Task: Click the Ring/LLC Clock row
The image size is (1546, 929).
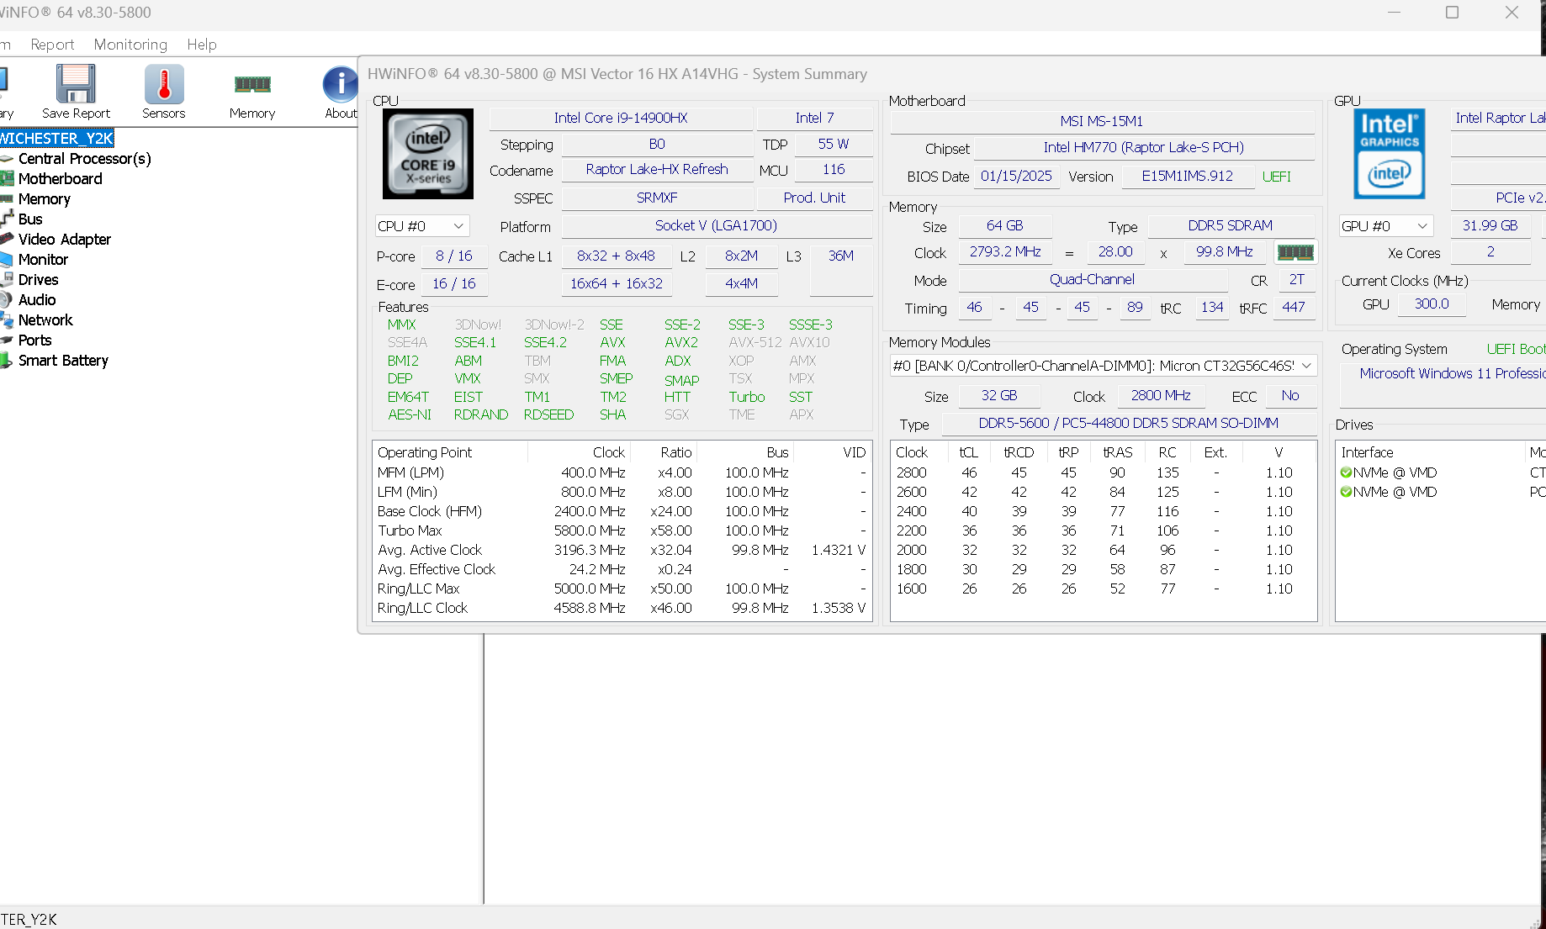Action: [622, 608]
